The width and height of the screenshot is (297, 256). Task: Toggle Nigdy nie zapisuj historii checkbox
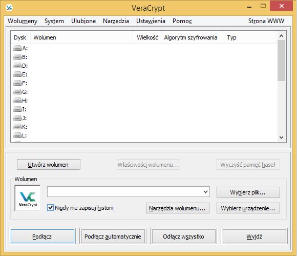click(50, 208)
